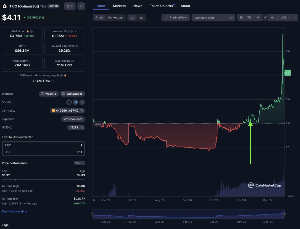The height and width of the screenshot is (229, 300).
Task: Show info tooltip next to UCID label
Action: [11, 128]
